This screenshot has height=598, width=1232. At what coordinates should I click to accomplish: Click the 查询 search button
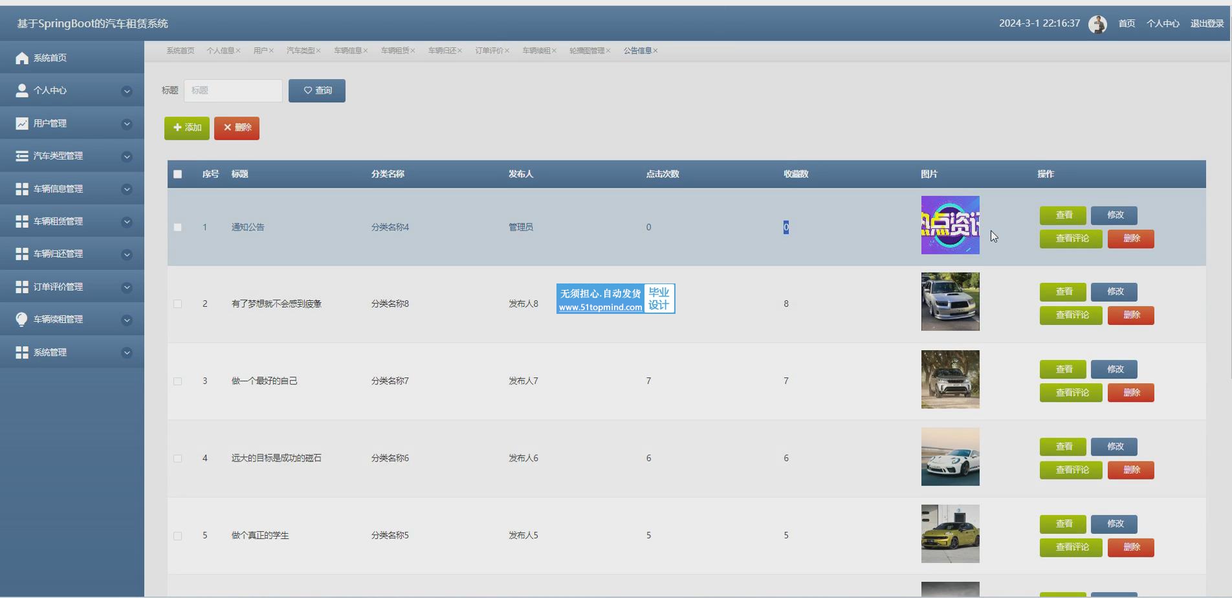317,91
